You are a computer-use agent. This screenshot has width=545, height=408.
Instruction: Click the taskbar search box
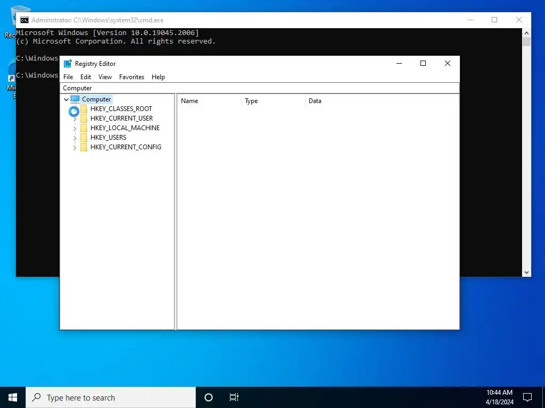tap(111, 397)
